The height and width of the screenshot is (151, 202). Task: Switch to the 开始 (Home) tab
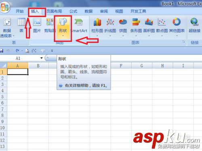20,11
